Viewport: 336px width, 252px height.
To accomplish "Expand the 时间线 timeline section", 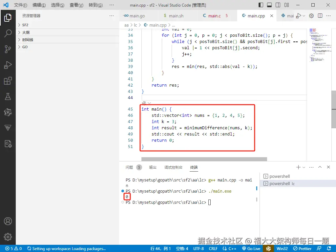I will [68, 40].
